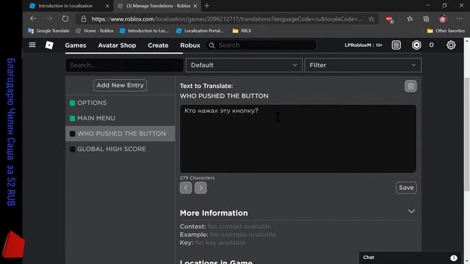The width and height of the screenshot is (470, 264).
Task: Open the browser collections icon
Action: pos(426,19)
